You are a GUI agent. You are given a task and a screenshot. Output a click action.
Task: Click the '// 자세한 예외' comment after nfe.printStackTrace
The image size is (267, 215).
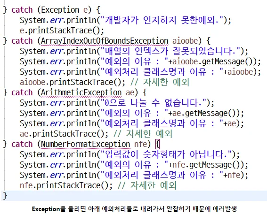[147, 185]
